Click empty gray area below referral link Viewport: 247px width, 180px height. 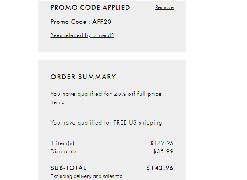pos(112,45)
